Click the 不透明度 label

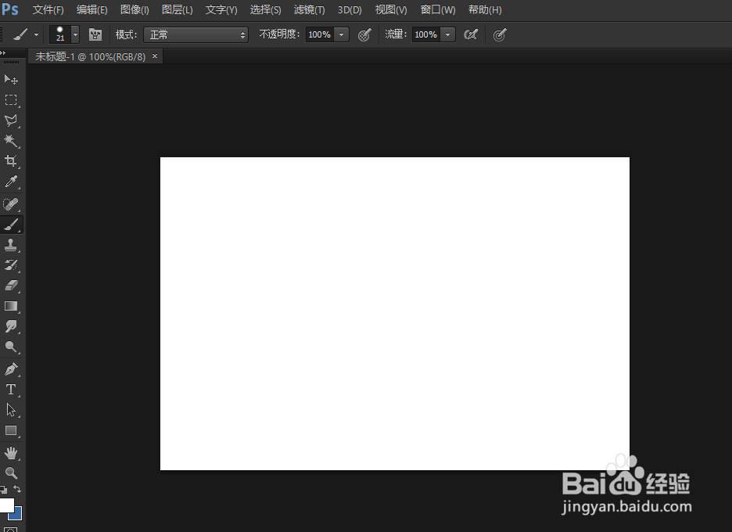tap(278, 34)
